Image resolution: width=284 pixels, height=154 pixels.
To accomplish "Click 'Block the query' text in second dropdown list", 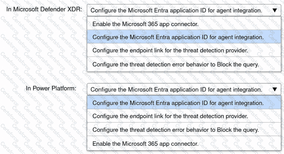I will tap(238, 130).
